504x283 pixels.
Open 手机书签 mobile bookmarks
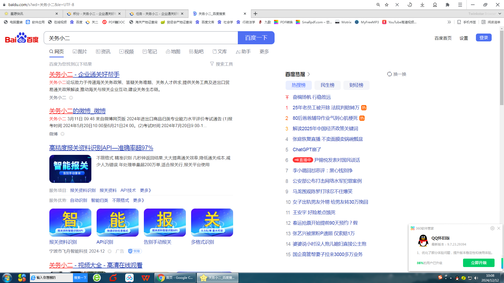466,22
